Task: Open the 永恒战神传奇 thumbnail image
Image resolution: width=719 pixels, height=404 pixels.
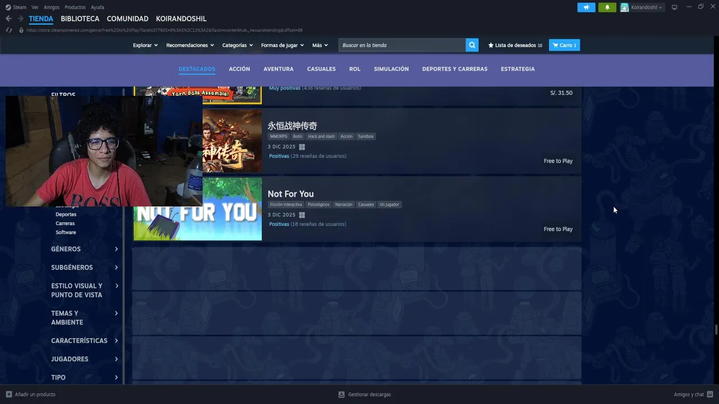Action: click(x=232, y=140)
